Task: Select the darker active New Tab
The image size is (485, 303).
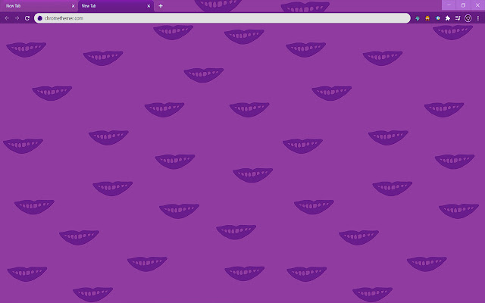Action: (115, 6)
